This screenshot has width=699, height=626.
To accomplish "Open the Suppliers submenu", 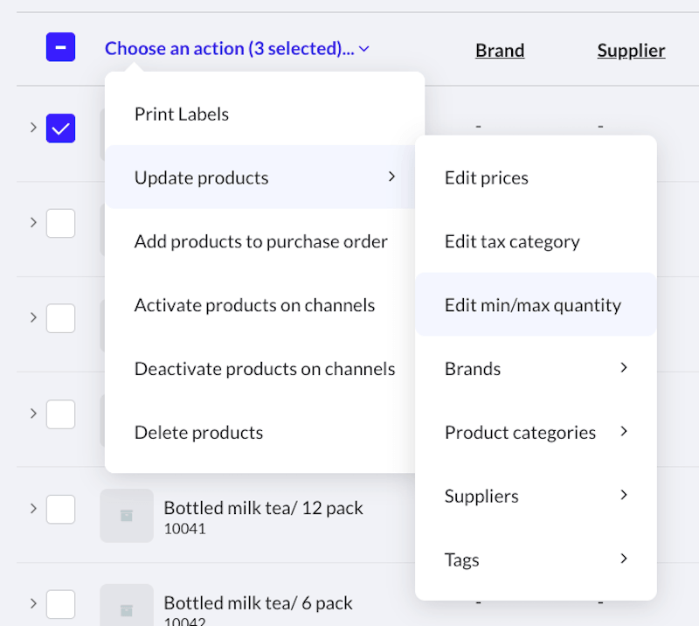I will pos(536,496).
